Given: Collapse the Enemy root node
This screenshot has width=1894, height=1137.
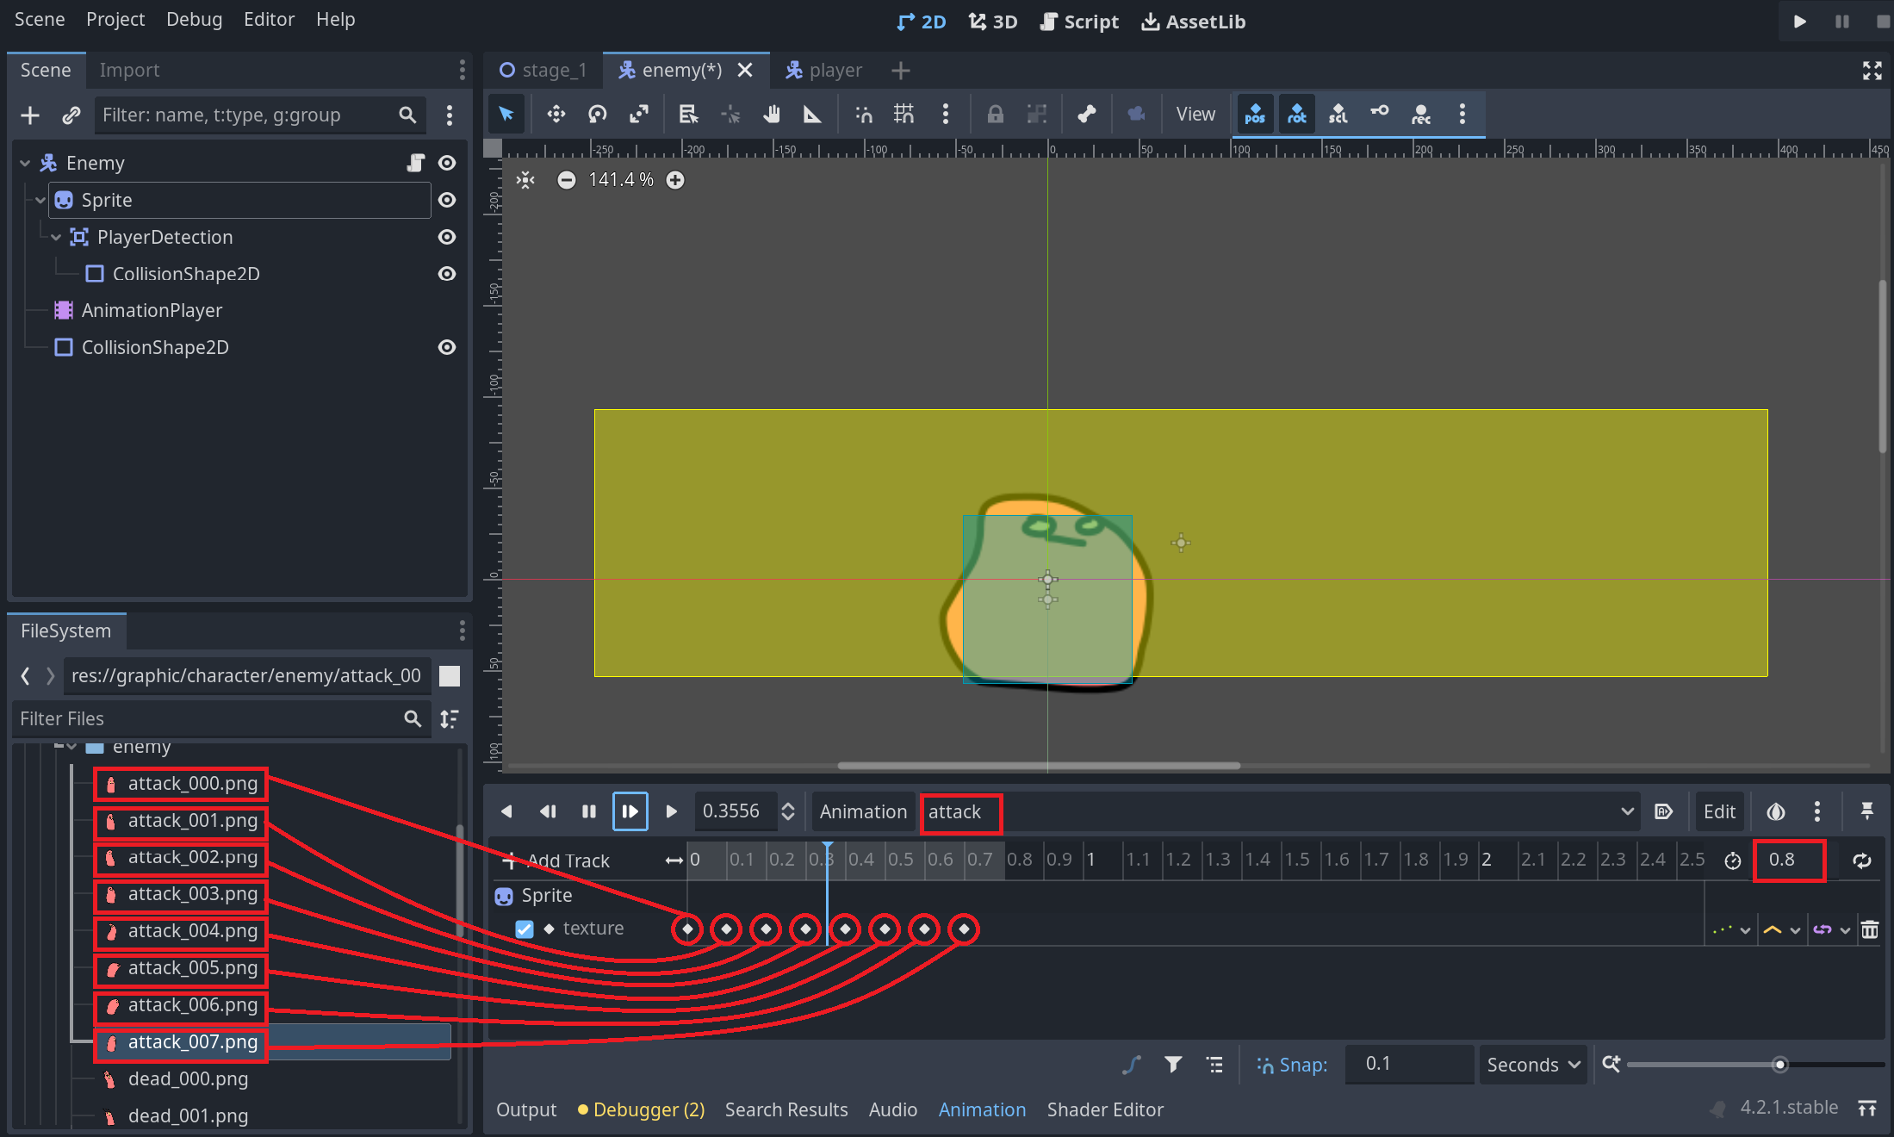Looking at the screenshot, I should tap(25, 163).
